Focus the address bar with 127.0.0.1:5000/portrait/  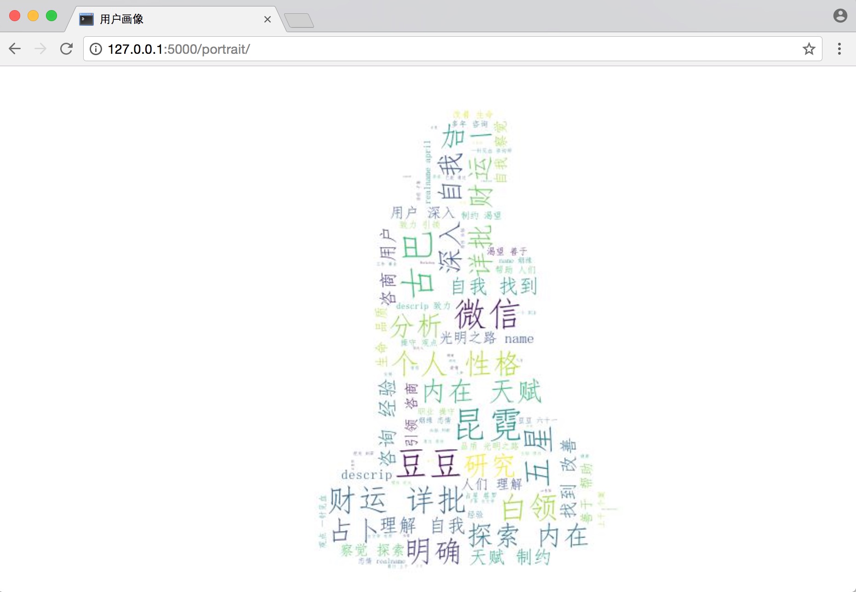pos(452,49)
